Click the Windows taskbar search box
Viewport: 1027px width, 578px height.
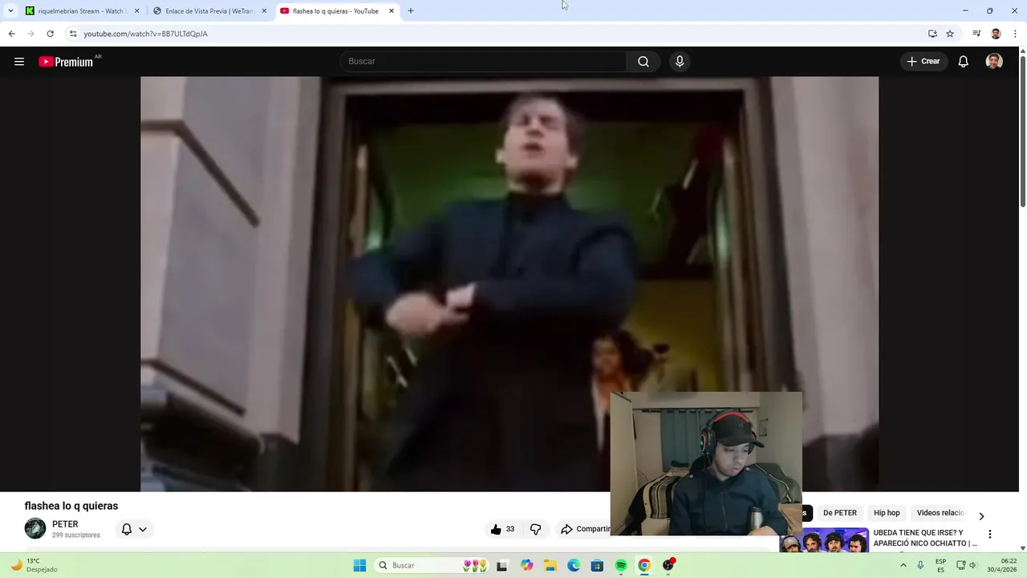click(432, 565)
